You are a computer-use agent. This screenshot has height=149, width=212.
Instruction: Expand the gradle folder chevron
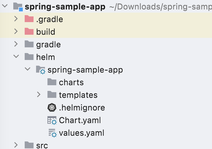coord(16,45)
